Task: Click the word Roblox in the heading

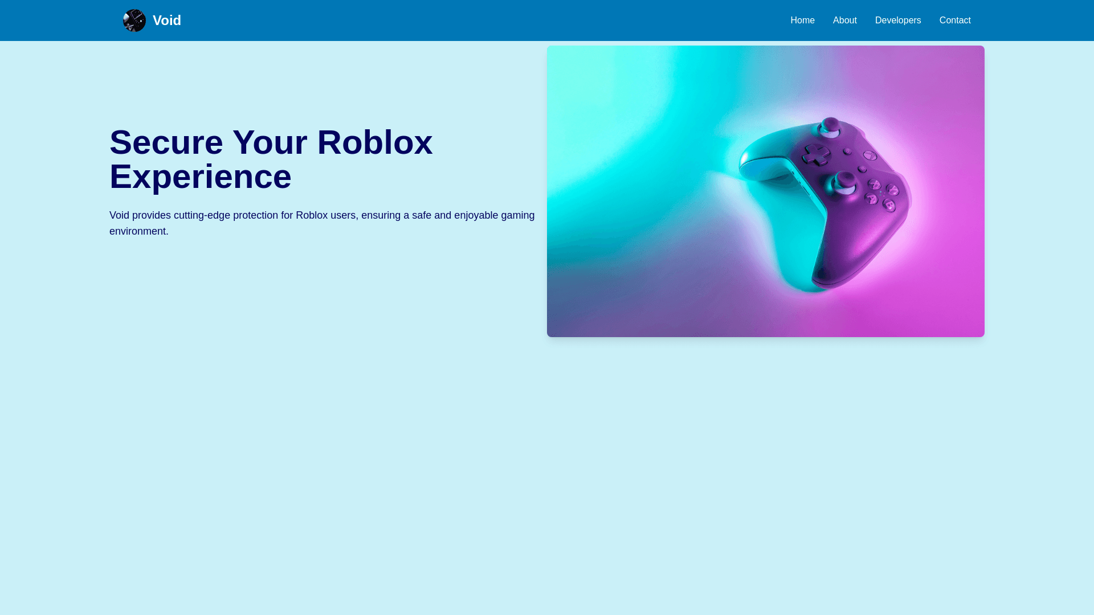Action: coord(374,142)
